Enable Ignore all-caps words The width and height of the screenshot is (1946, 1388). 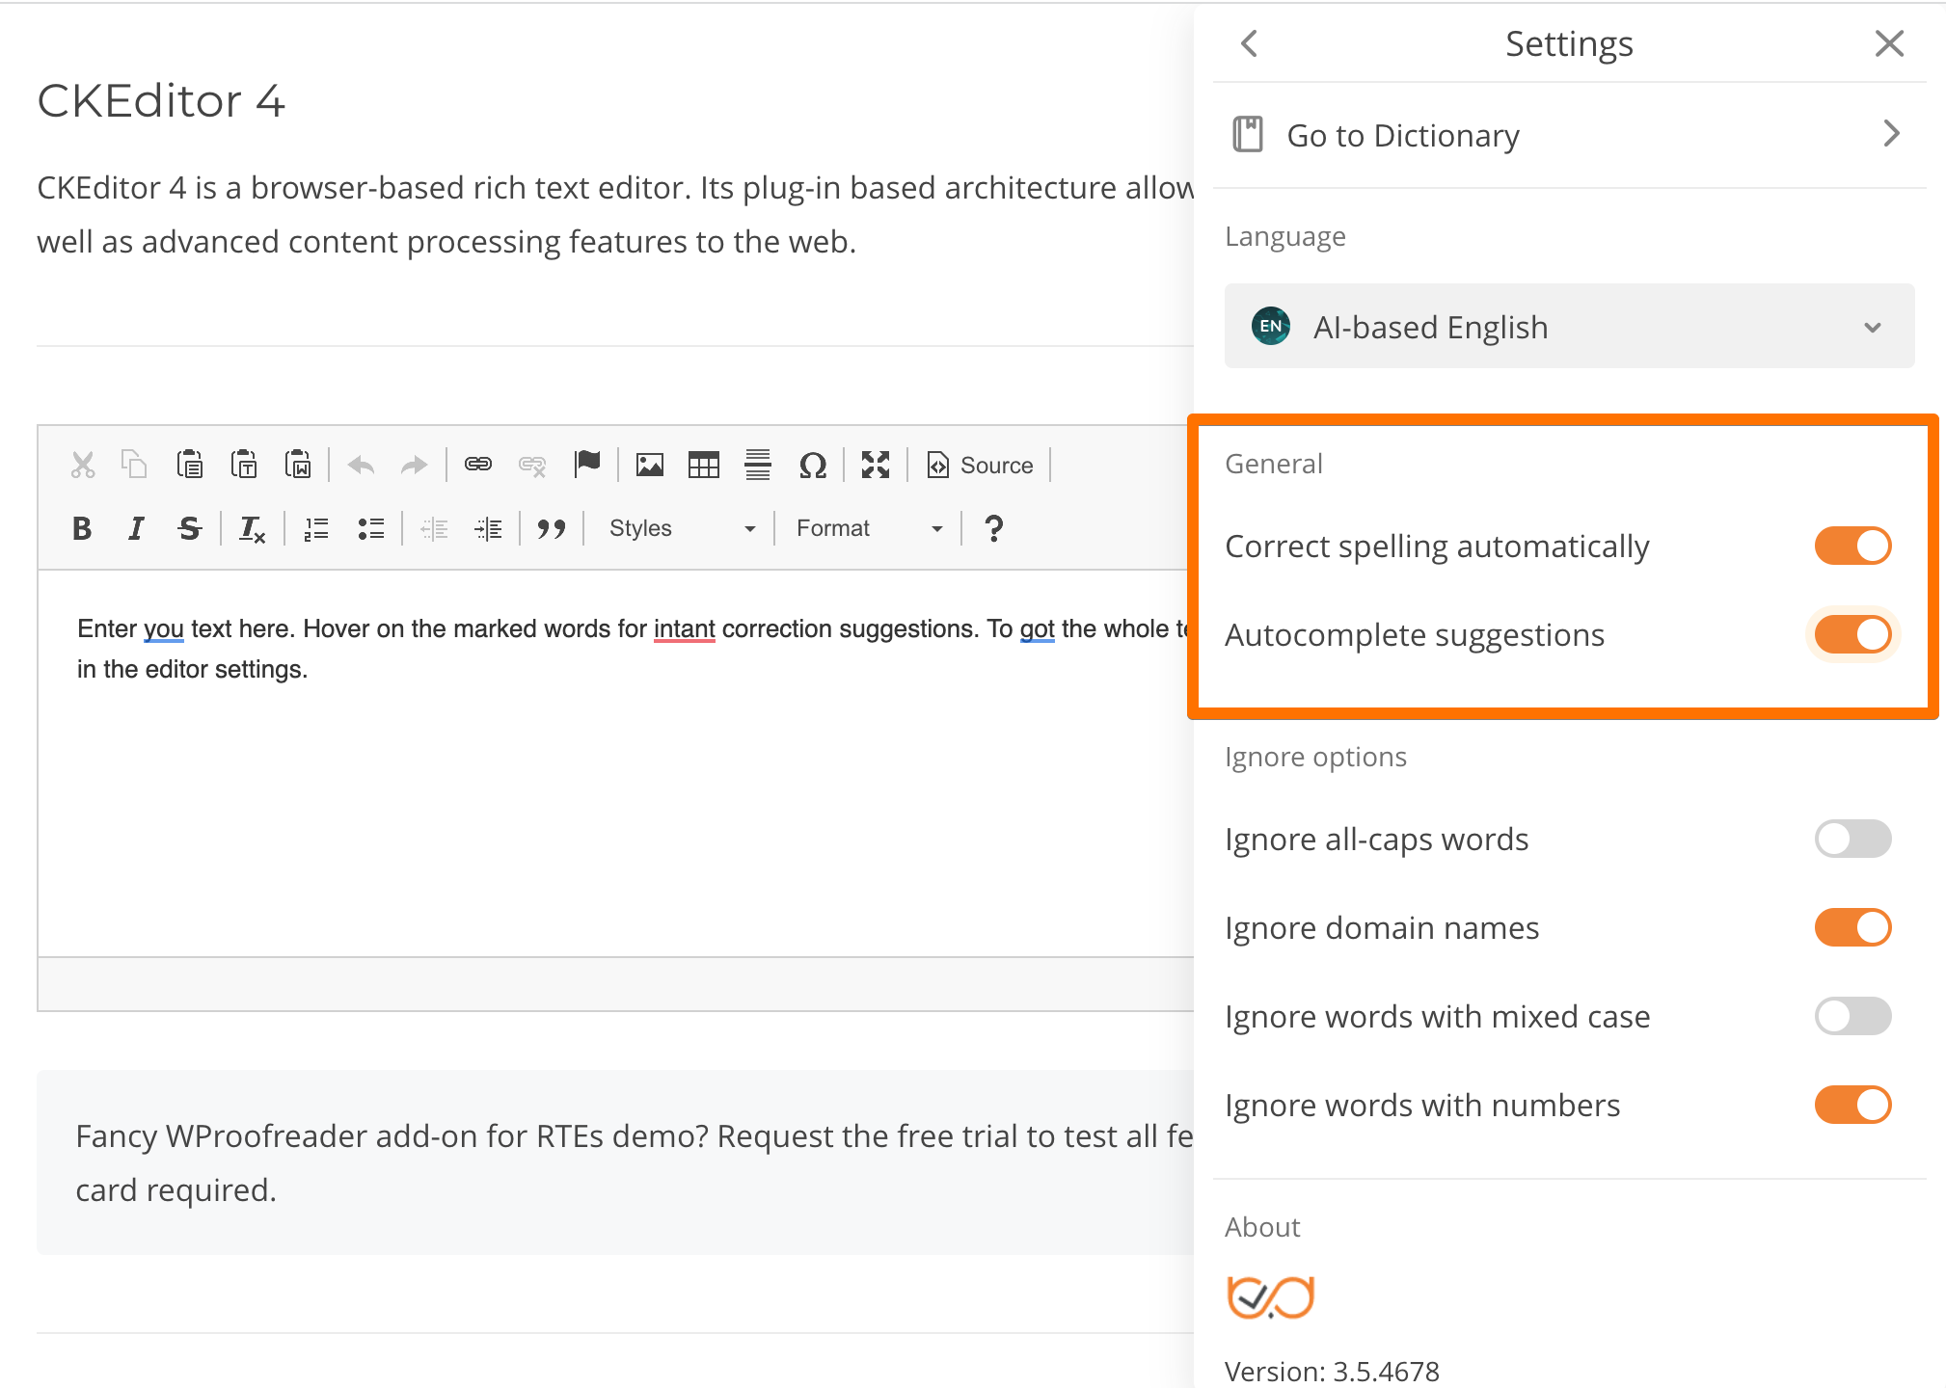click(1851, 840)
